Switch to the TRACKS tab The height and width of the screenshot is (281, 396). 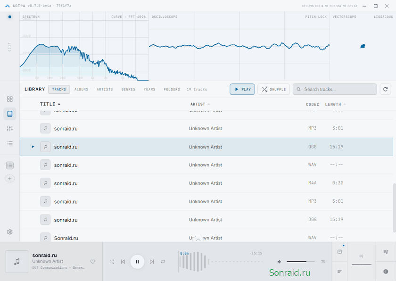[x=59, y=90]
